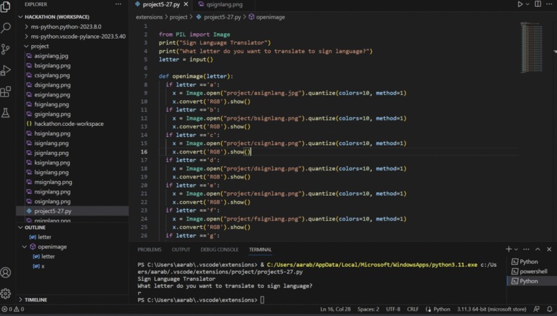
Task: Open the new terminal launch profile dropdown
Action: pos(516,250)
